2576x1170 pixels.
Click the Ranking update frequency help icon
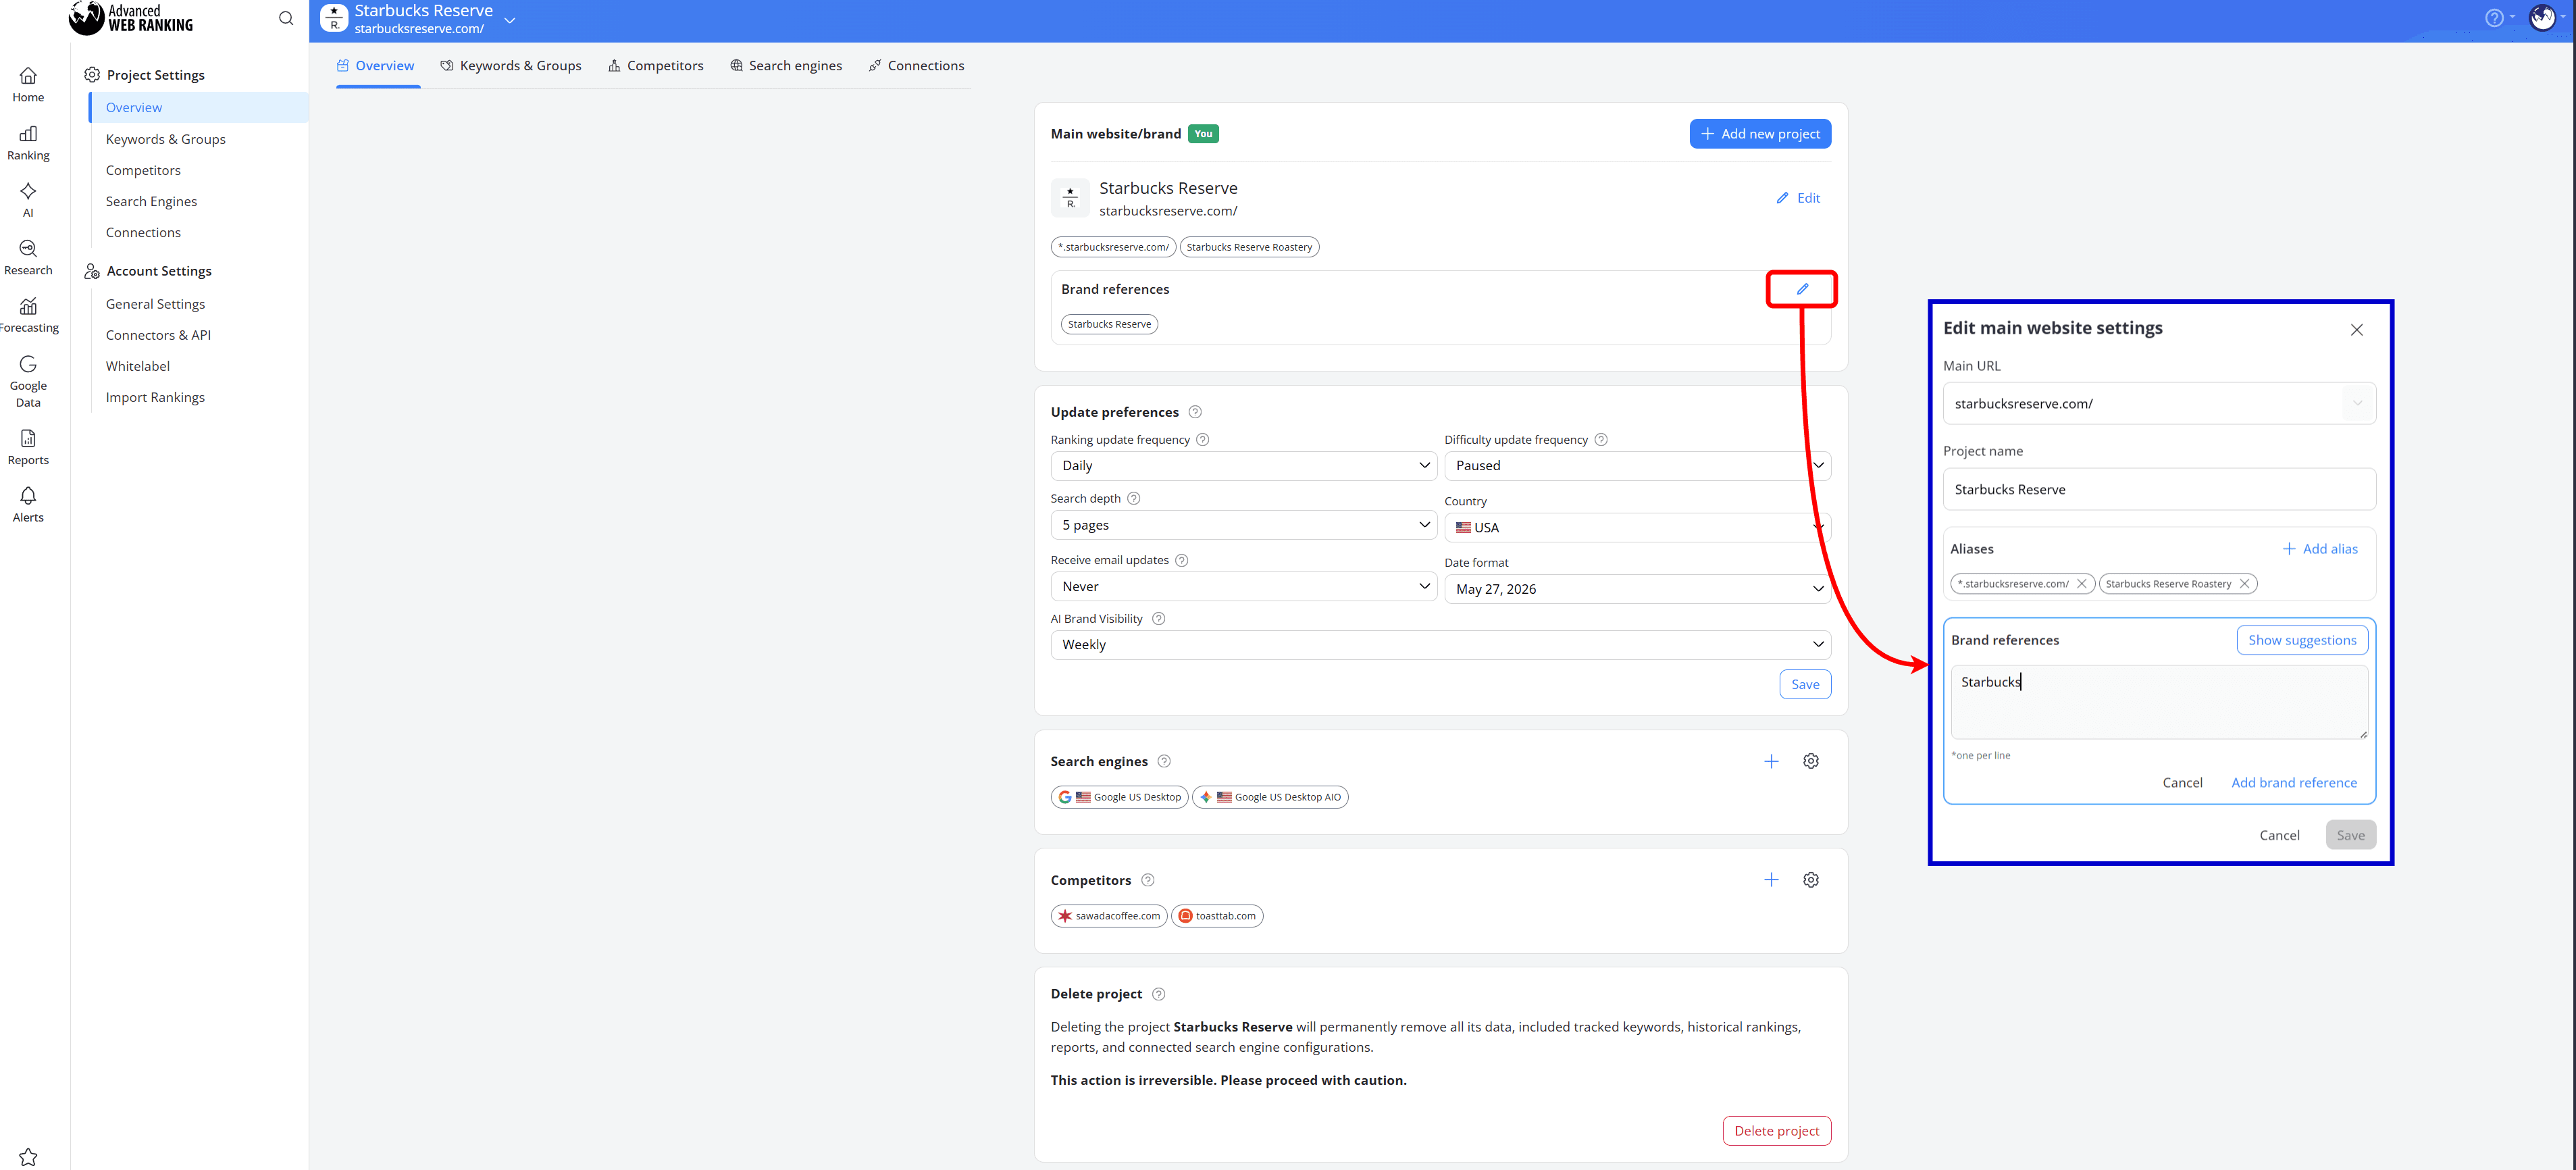coord(1203,440)
